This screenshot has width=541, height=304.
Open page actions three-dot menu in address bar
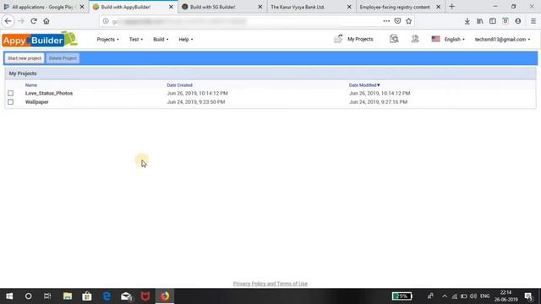(386, 21)
